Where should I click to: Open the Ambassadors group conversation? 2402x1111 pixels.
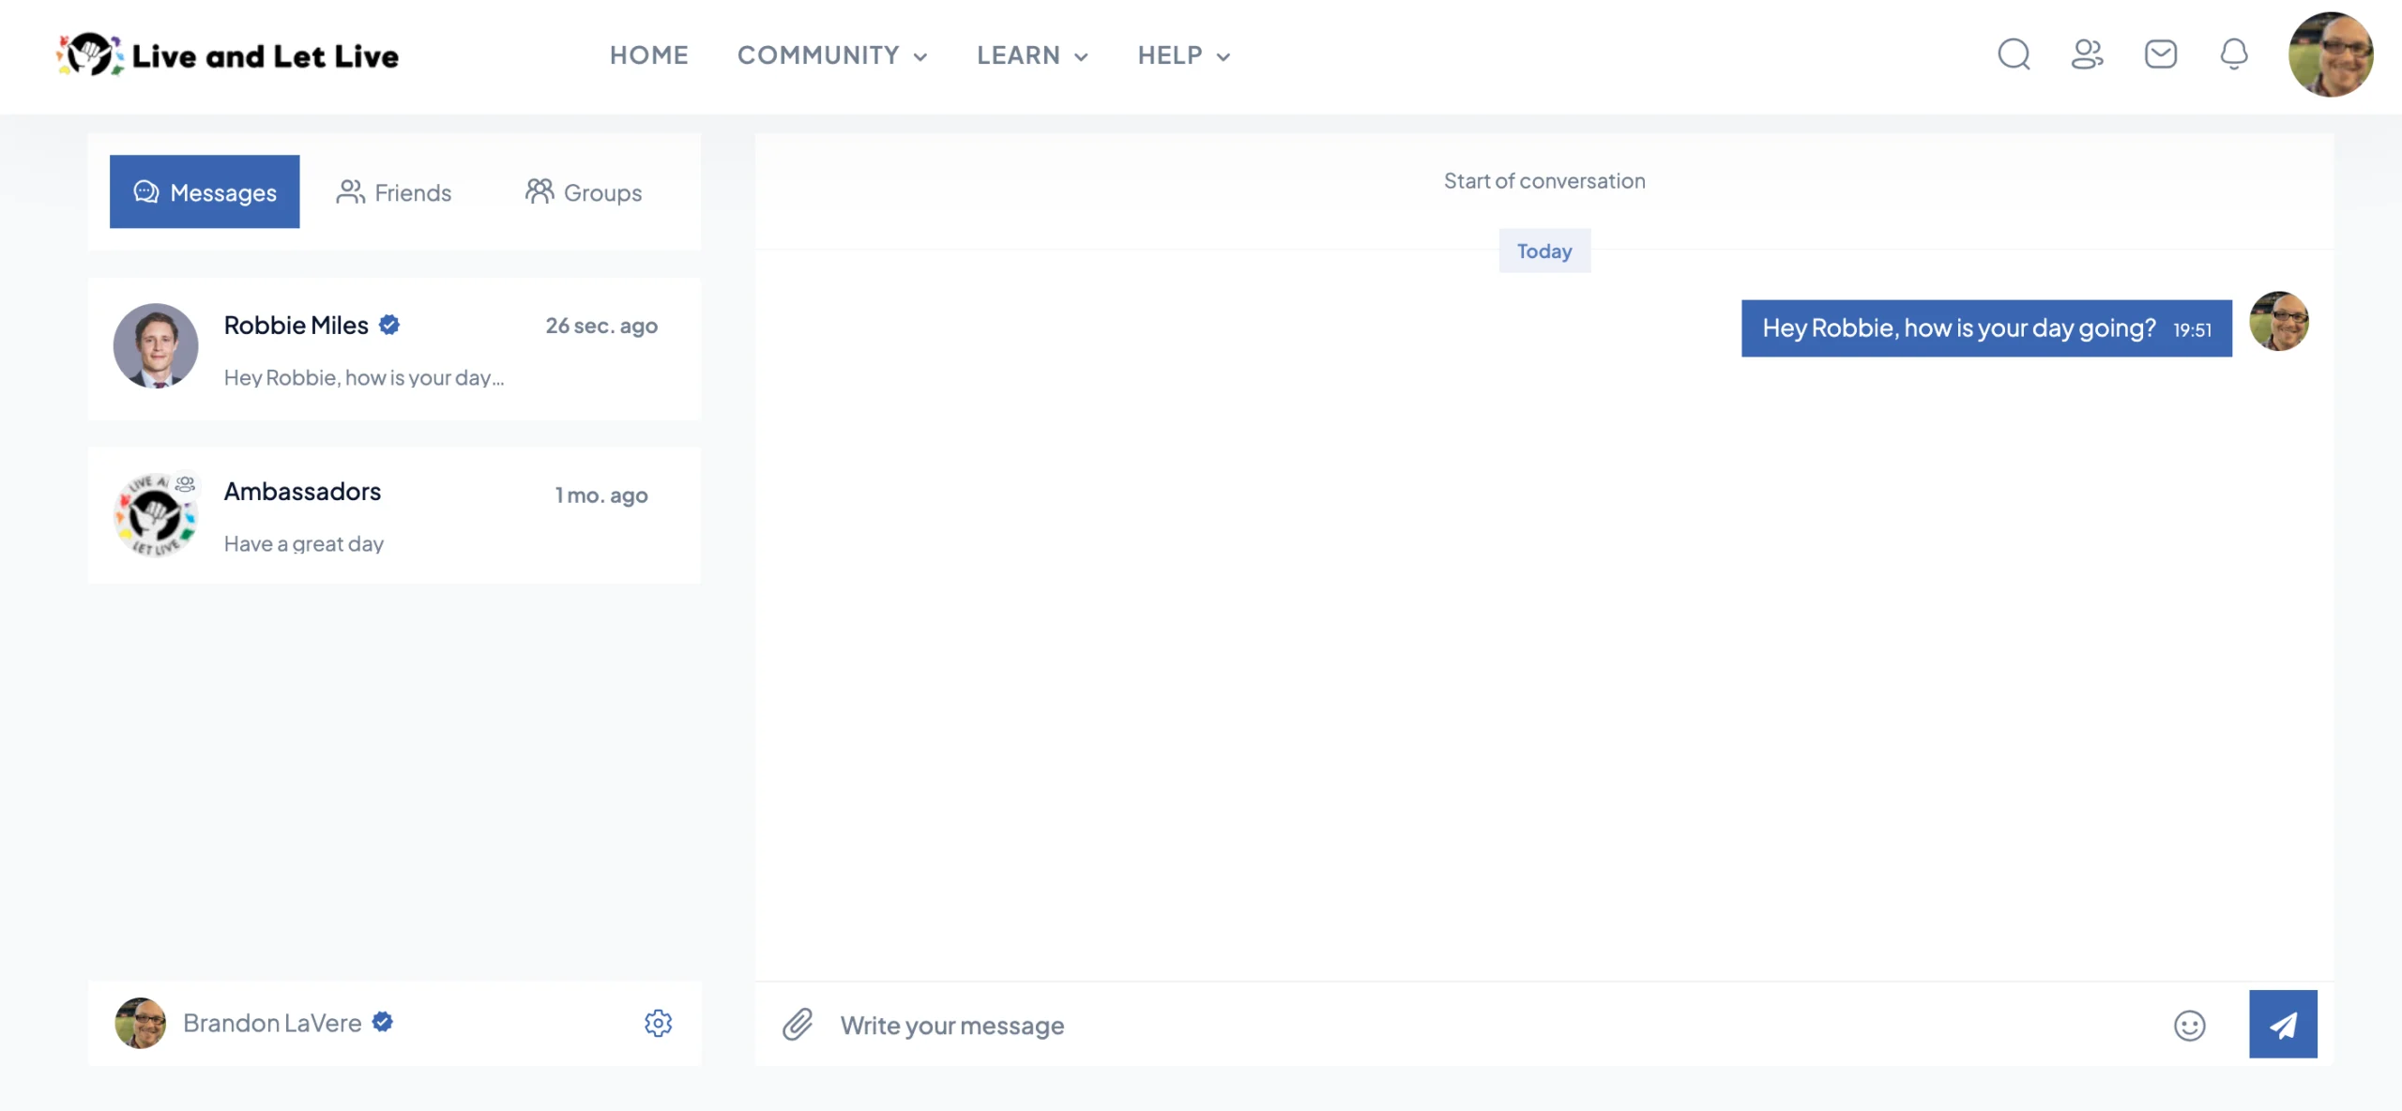[394, 516]
